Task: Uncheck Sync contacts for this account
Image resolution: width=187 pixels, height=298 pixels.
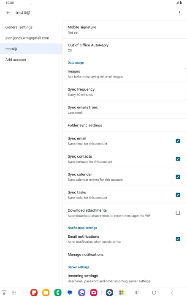Action: tap(178, 159)
